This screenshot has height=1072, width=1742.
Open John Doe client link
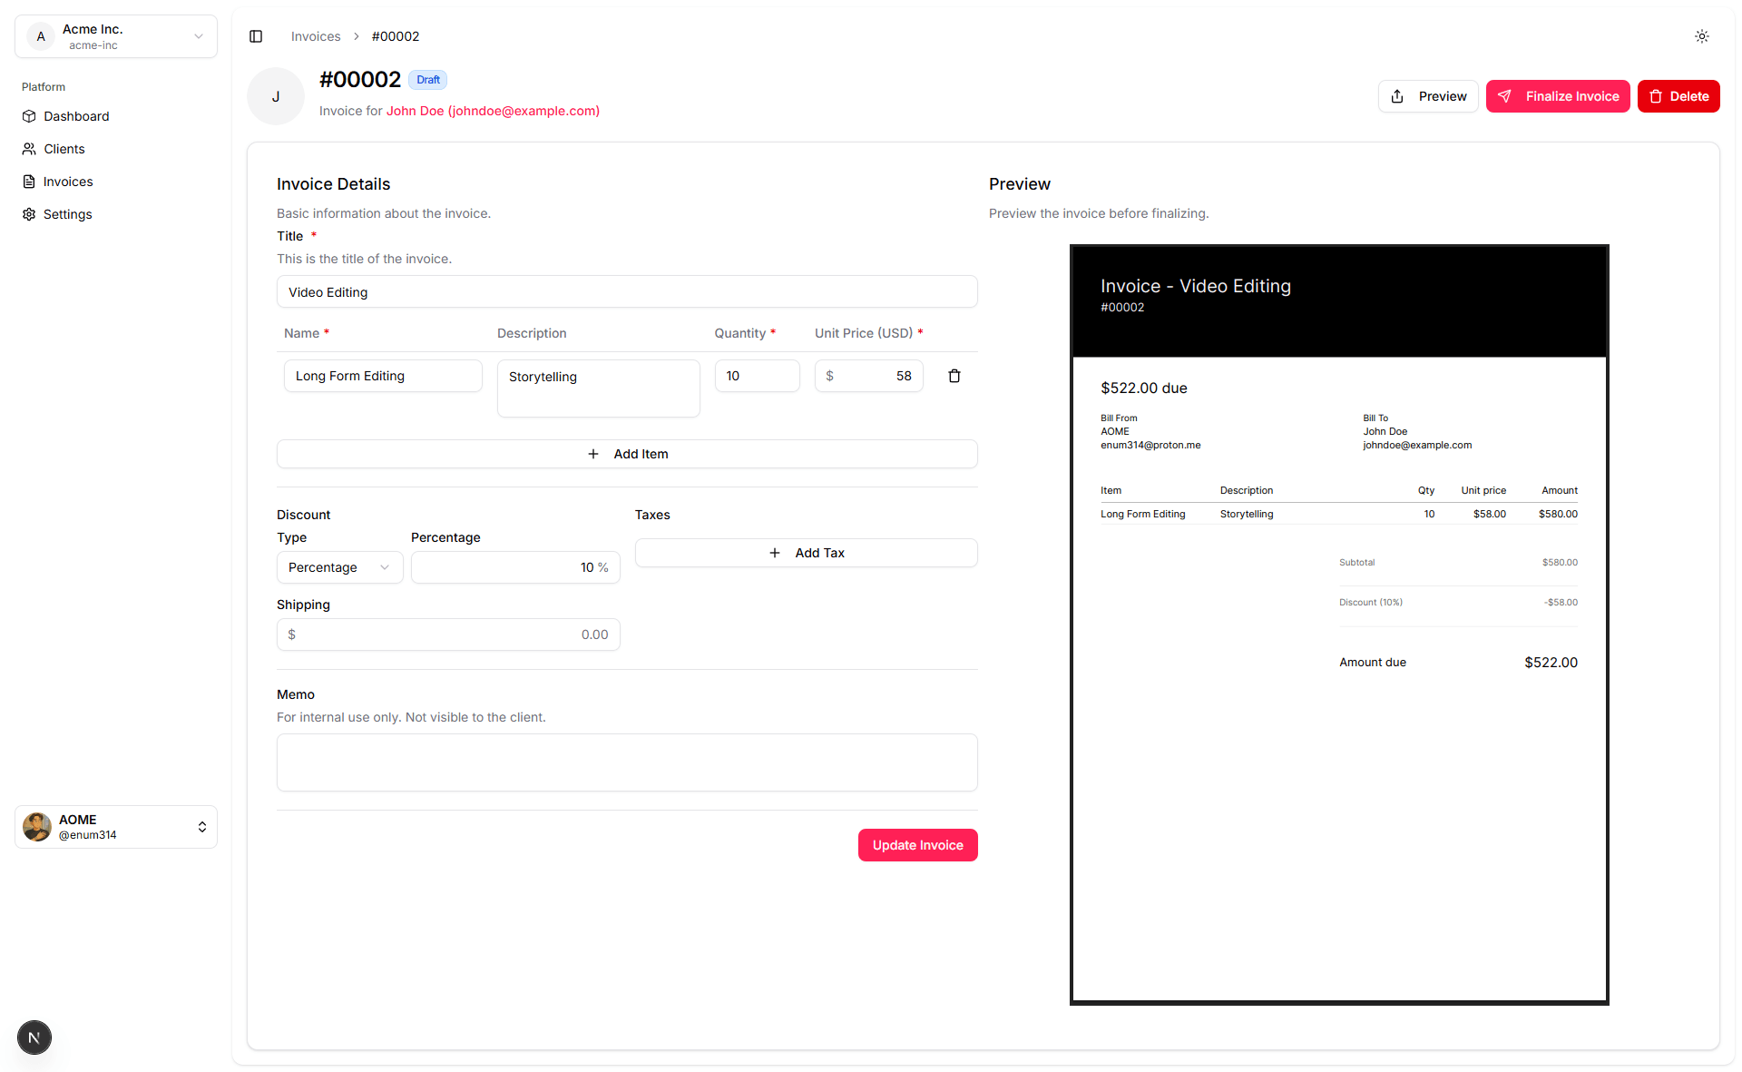493,111
